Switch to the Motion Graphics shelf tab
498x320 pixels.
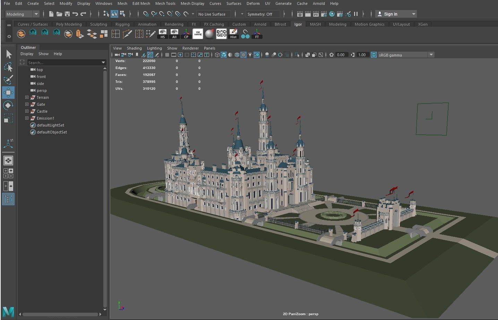(369, 24)
